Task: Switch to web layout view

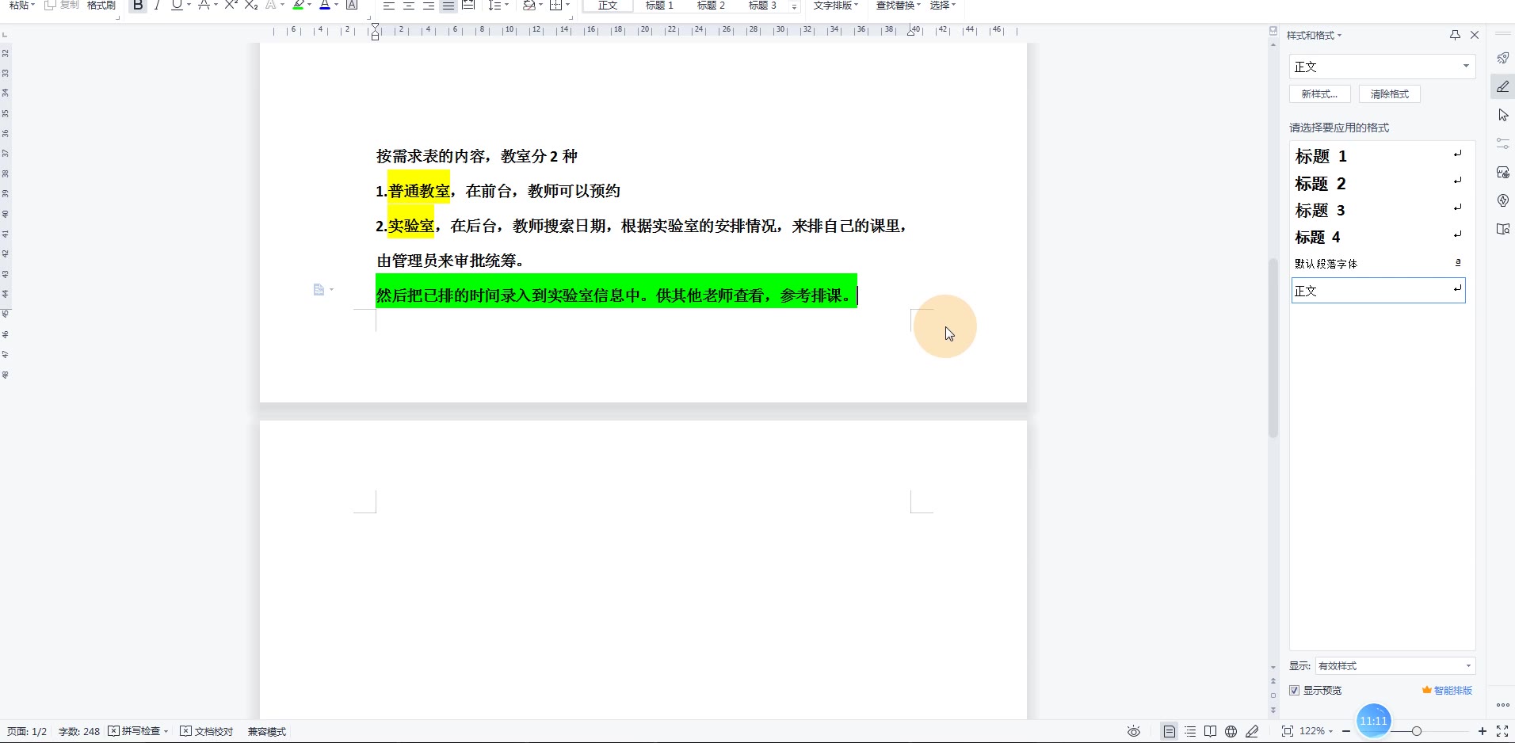Action: coord(1231,731)
